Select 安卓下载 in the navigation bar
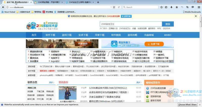The image size is (202, 107). [83, 35]
